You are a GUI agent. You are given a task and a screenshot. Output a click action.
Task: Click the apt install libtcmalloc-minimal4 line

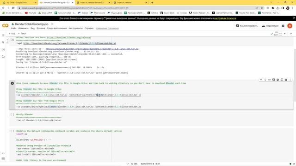click(36, 154)
